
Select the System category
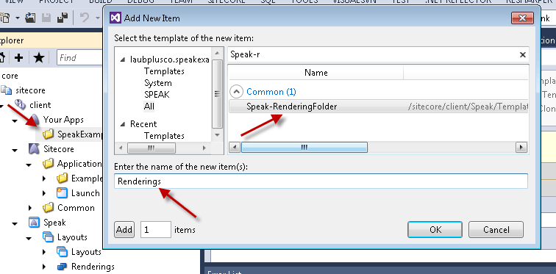pos(158,83)
